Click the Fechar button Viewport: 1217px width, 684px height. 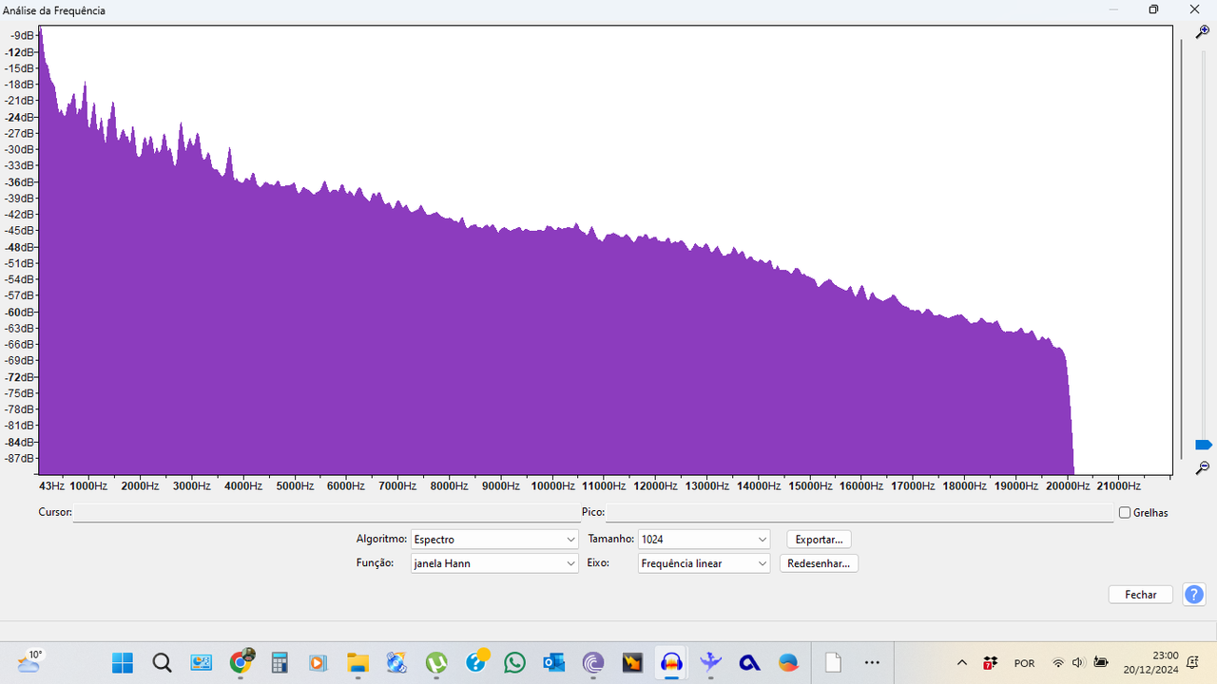(1141, 595)
